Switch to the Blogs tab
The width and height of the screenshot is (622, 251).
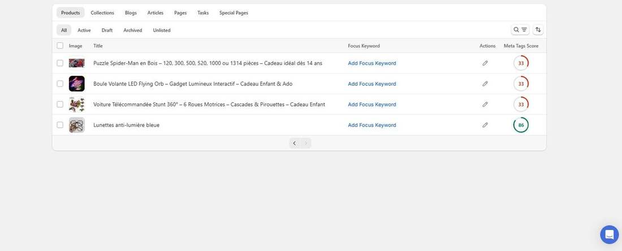(131, 12)
